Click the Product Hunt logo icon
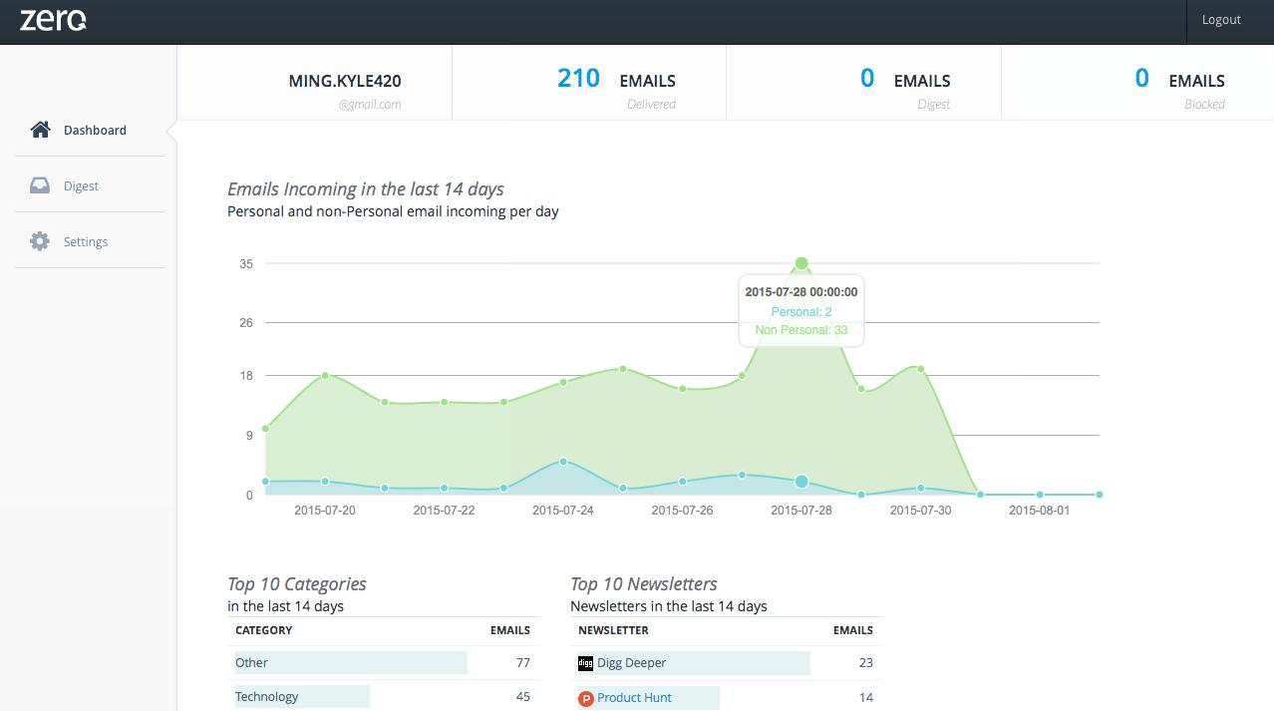Image resolution: width=1274 pixels, height=711 pixels. pyautogui.click(x=585, y=698)
